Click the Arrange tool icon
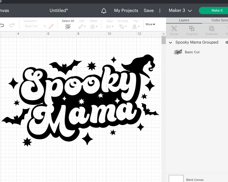Viewport: 228px width, 182px height. (x=121, y=27)
